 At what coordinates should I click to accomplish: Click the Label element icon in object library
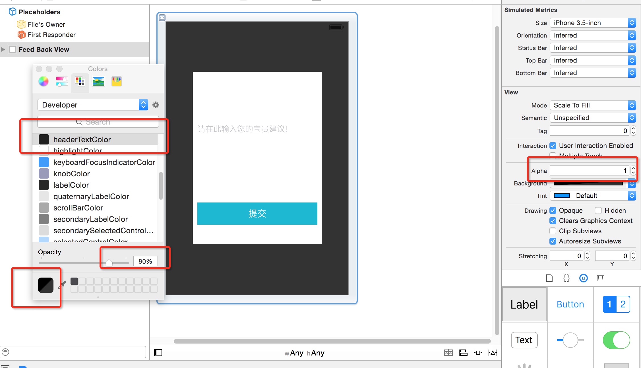[524, 304]
